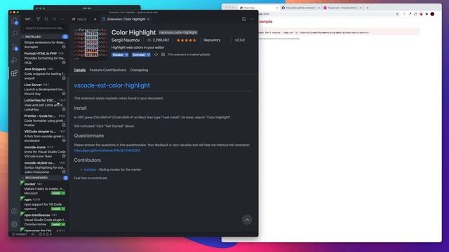Screen dimensions: 449x252
Task: Open the contributor link under Contributors
Action: click(x=90, y=169)
